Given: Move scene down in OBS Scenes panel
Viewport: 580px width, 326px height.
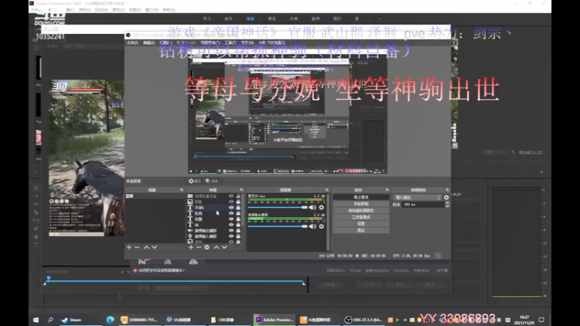Looking at the screenshot, I should point(154,247).
